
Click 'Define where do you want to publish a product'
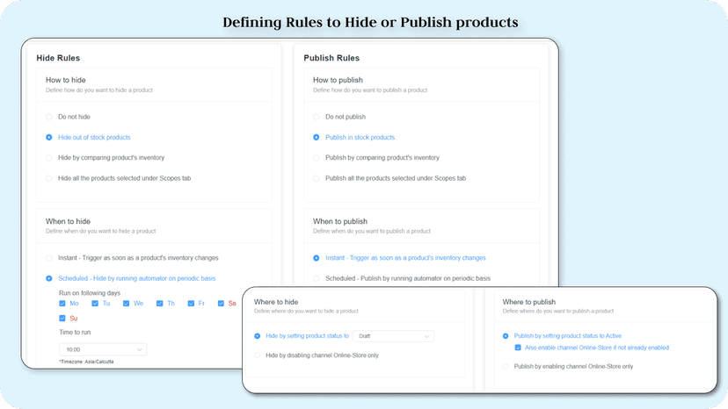[x=558, y=311]
